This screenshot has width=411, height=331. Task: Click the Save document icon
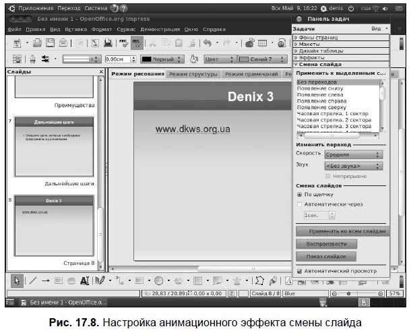(49, 43)
